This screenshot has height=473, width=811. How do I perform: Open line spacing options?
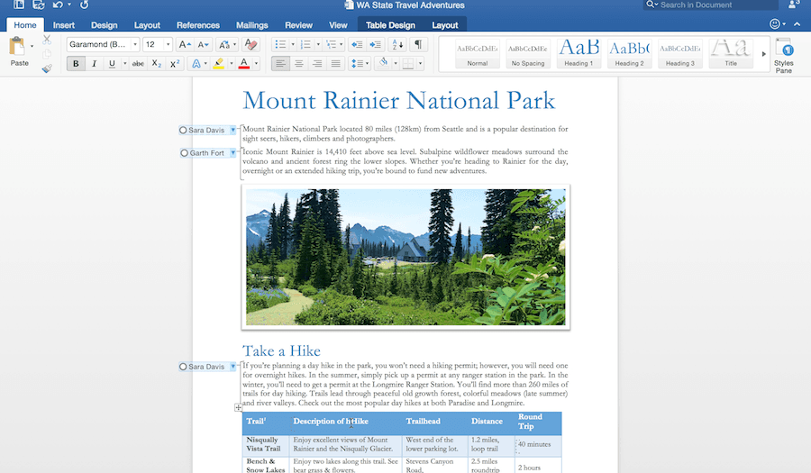point(358,64)
